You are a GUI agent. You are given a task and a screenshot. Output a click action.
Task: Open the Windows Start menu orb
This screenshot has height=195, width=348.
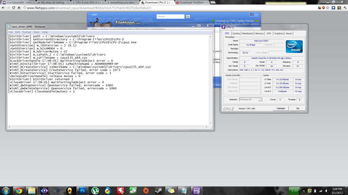[6, 191]
